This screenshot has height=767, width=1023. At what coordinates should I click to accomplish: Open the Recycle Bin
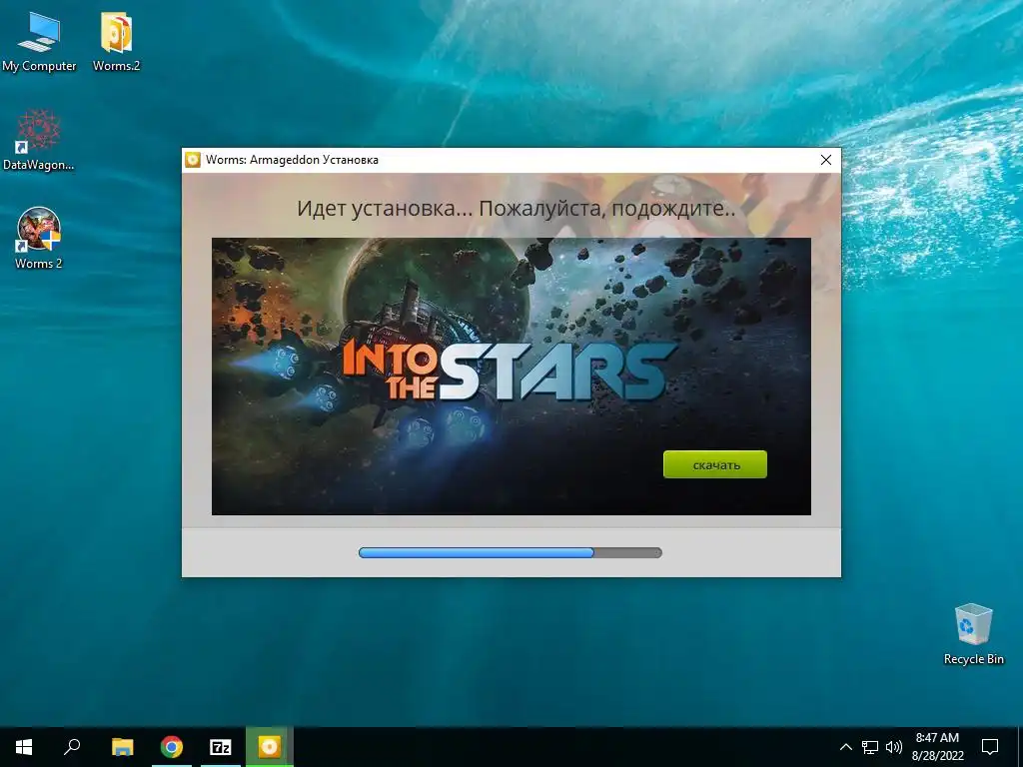973,634
